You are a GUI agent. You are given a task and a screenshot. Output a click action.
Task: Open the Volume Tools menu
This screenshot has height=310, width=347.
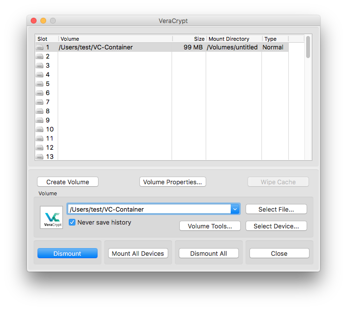pyautogui.click(x=210, y=226)
